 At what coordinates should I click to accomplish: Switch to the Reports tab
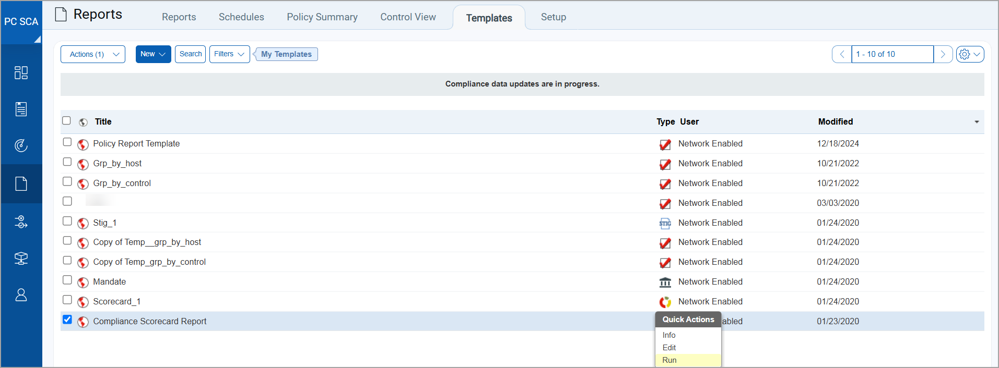(179, 17)
